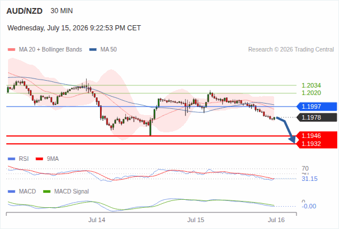Click the blue MACD legend swatch
The width and height of the screenshot is (339, 229).
point(11,192)
